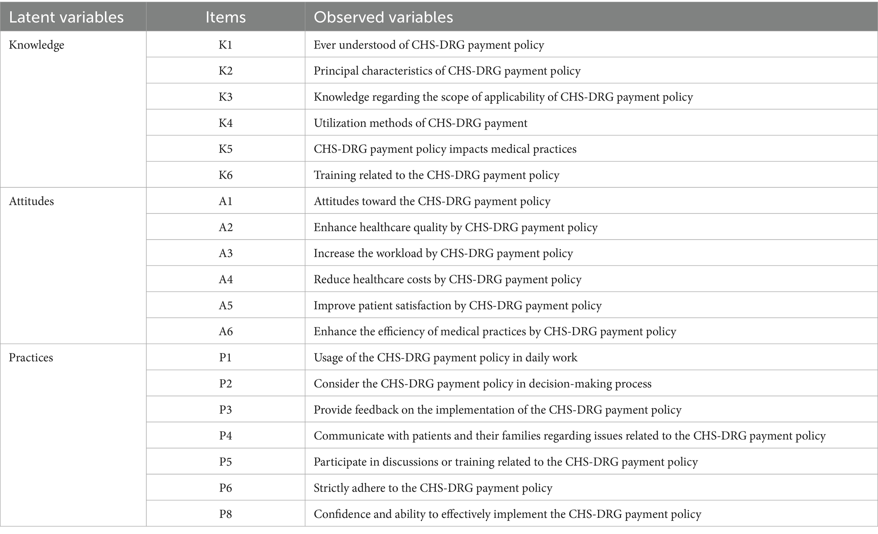
Task: Click "Usage of the CHS-DRG payment policy in daily work"
Action: point(445,358)
